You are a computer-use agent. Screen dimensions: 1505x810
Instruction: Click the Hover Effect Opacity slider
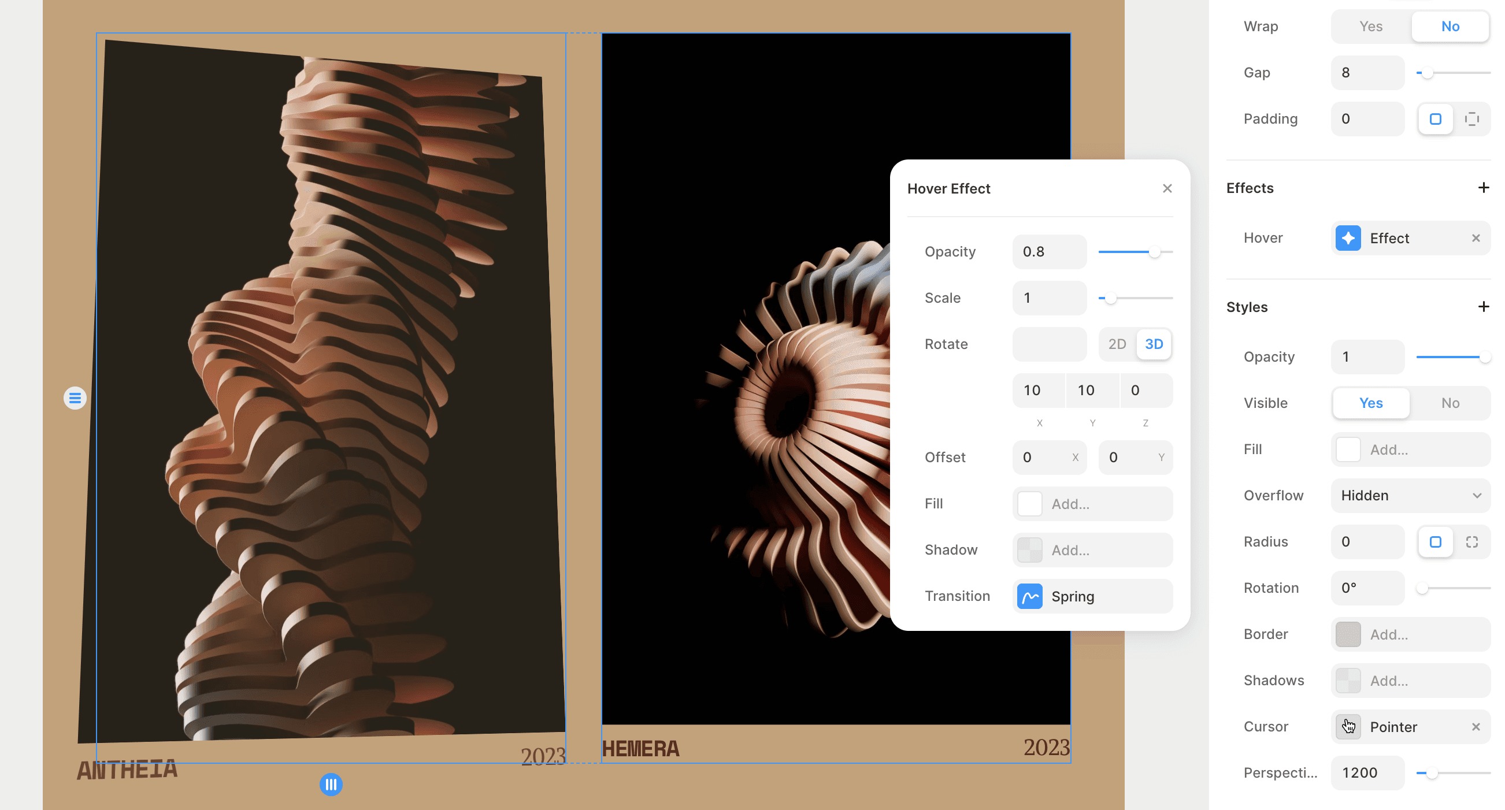[1135, 252]
